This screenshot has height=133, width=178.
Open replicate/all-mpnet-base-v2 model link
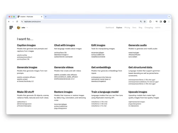tap(101, 79)
